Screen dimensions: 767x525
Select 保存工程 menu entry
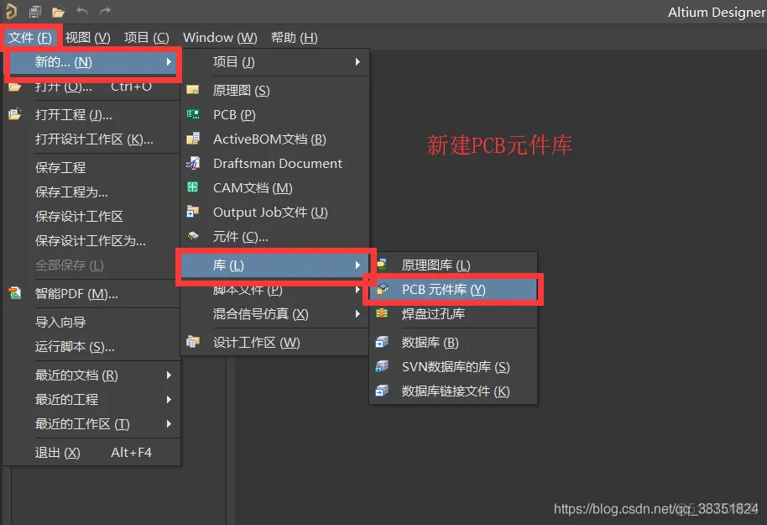point(92,167)
